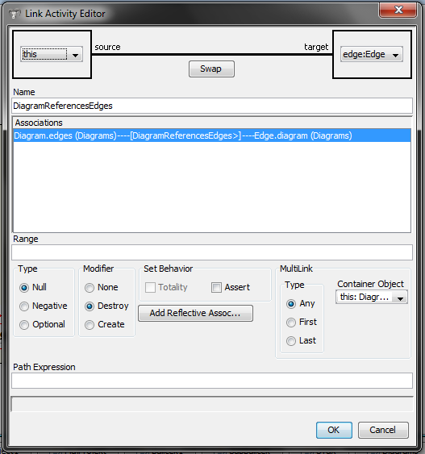Expand the target dropdown showing edge:Edge
425x454 pixels.
(x=372, y=54)
